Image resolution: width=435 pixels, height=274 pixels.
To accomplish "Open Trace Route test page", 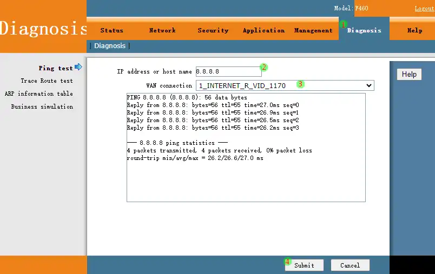I will click(47, 81).
